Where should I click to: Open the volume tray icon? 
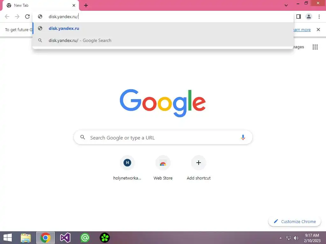click(x=296, y=238)
